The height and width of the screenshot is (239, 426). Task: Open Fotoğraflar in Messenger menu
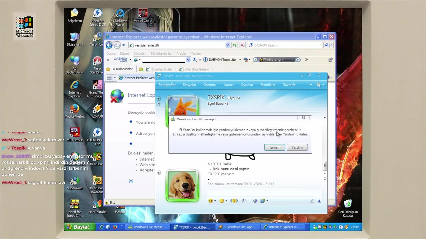pyautogui.click(x=167, y=85)
